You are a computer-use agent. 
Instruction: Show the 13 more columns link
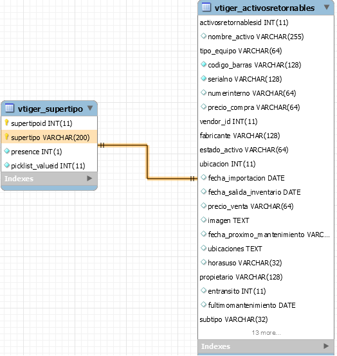(x=266, y=333)
